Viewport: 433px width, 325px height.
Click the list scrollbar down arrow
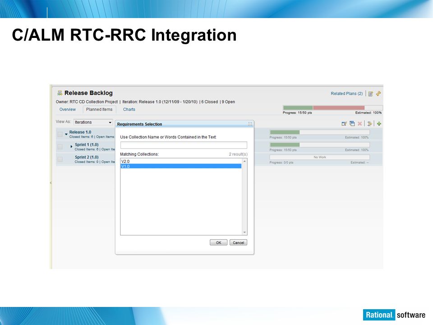point(244,232)
